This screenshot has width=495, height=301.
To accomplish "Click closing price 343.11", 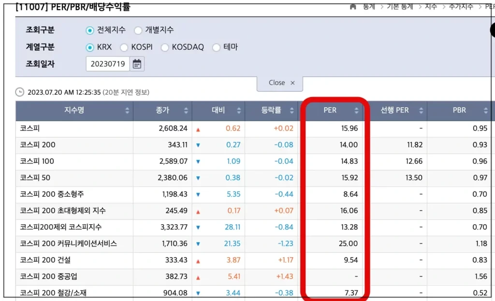I will [x=178, y=145].
